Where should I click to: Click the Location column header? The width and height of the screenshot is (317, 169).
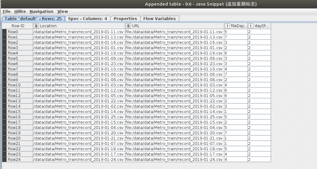(x=79, y=26)
